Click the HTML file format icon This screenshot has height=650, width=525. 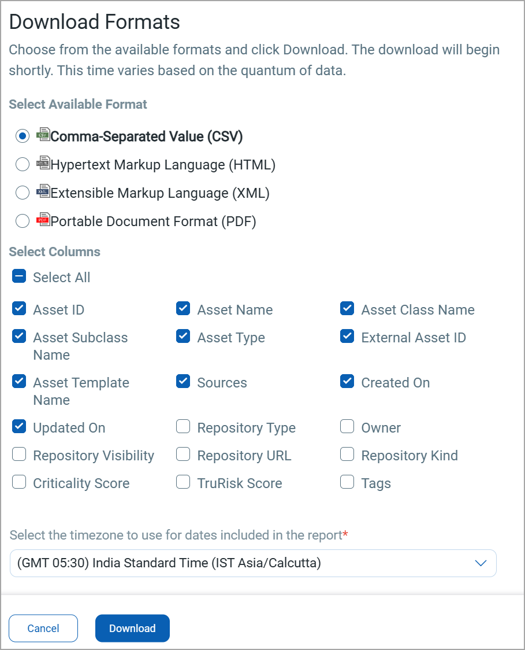(43, 164)
